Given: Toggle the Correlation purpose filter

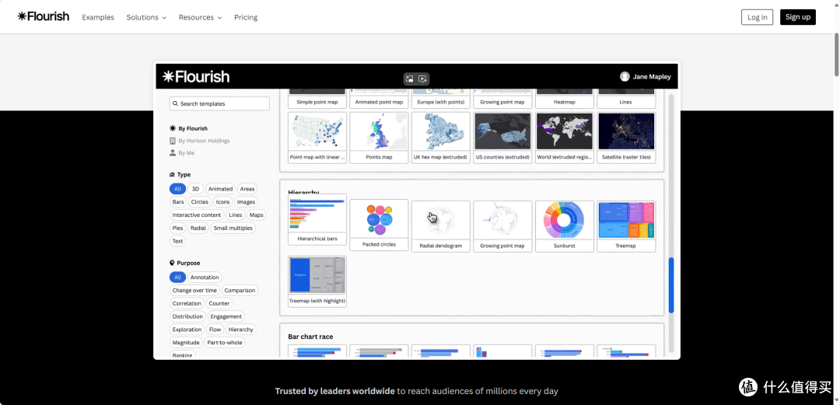Looking at the screenshot, I should pos(187,303).
